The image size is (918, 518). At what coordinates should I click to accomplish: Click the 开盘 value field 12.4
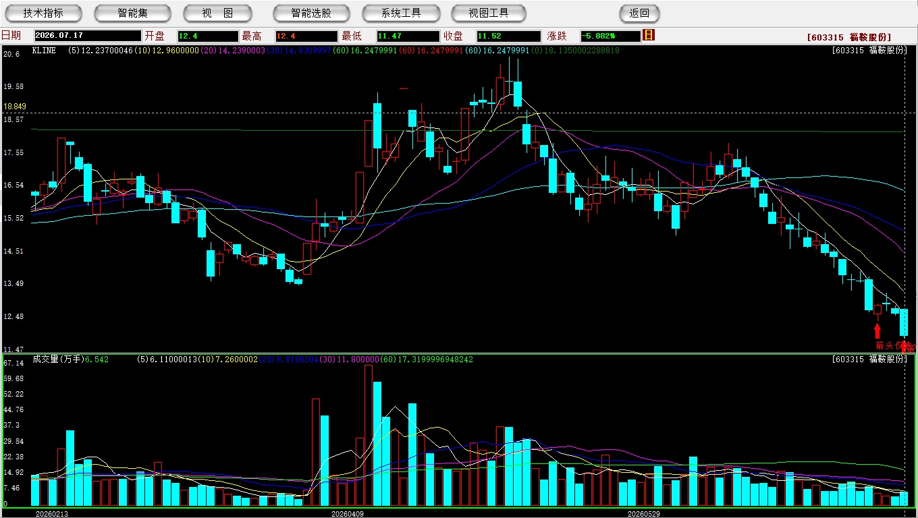[x=208, y=36]
